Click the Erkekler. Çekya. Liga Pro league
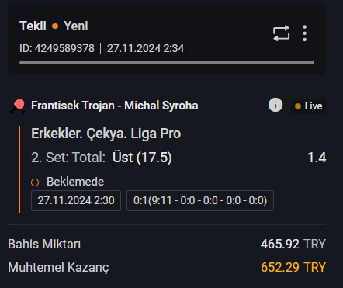The image size is (343, 288). click(x=106, y=134)
